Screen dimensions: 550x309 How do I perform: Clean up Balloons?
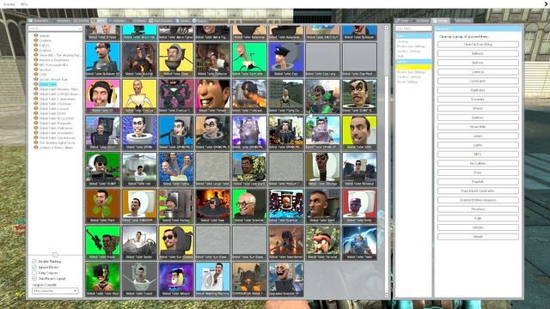pyautogui.click(x=478, y=53)
